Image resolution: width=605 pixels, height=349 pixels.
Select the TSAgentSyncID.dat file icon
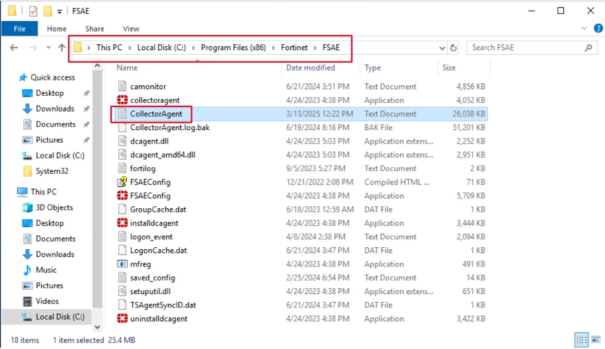tap(122, 305)
